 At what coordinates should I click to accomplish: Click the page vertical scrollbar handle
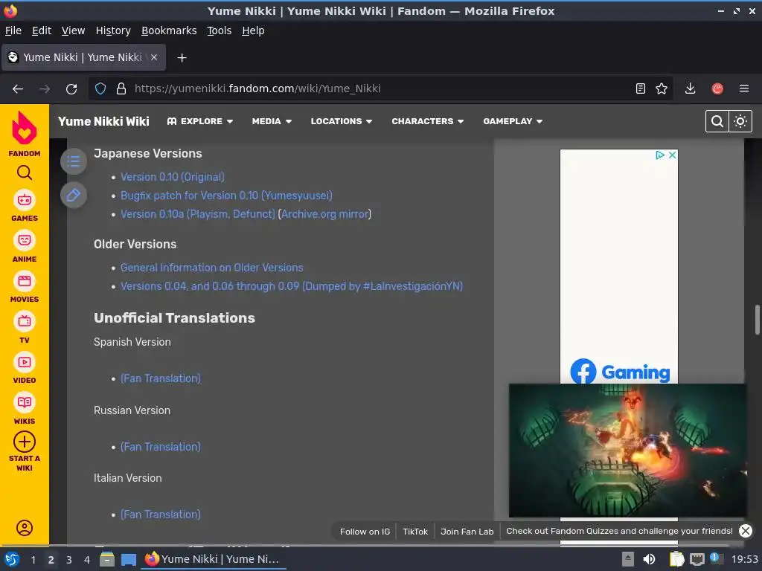(x=757, y=320)
